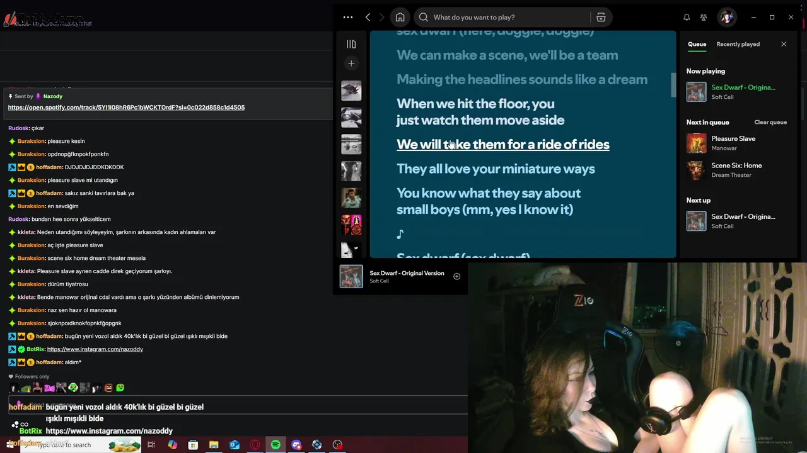Switch to Spotify from the taskbar

tap(276, 445)
